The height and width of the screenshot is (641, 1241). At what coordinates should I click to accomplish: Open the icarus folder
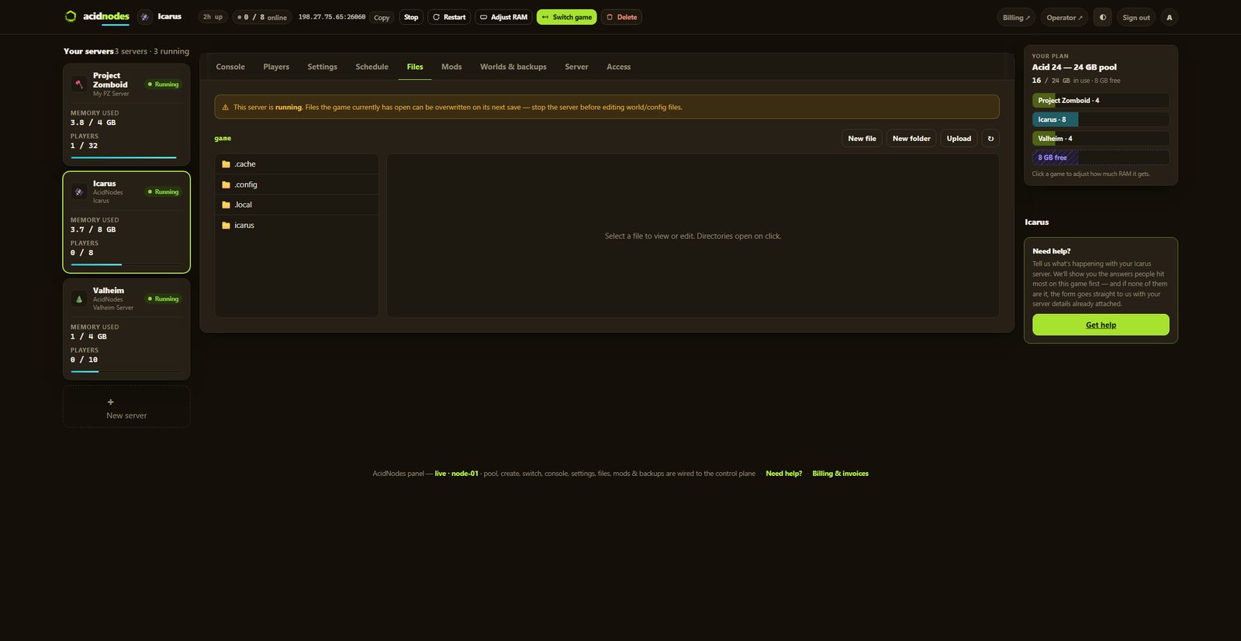pos(297,226)
